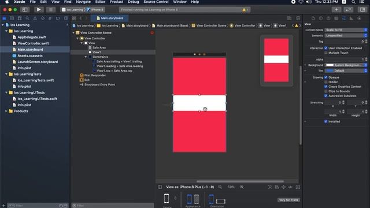
Task: Select the Main.storyboard editor tab
Action: (110, 18)
